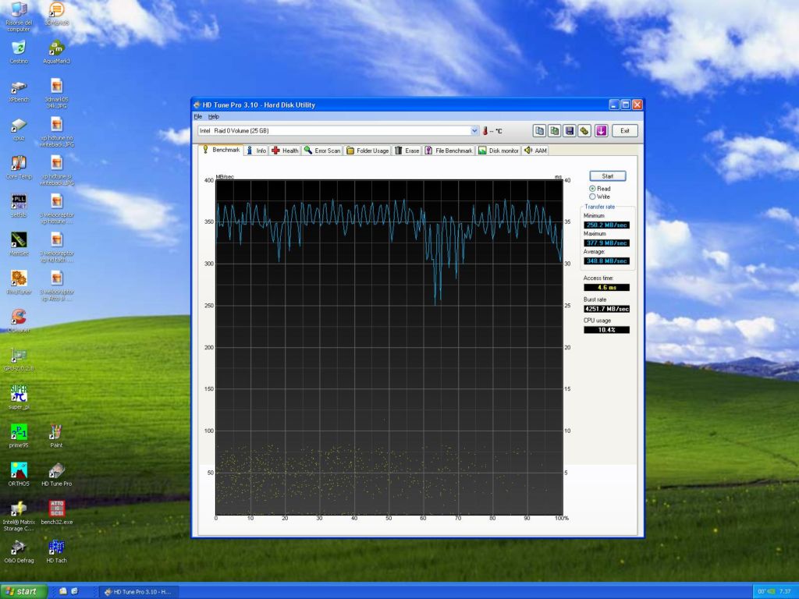
Task: Open the File Benchmark tab
Action: 449,151
